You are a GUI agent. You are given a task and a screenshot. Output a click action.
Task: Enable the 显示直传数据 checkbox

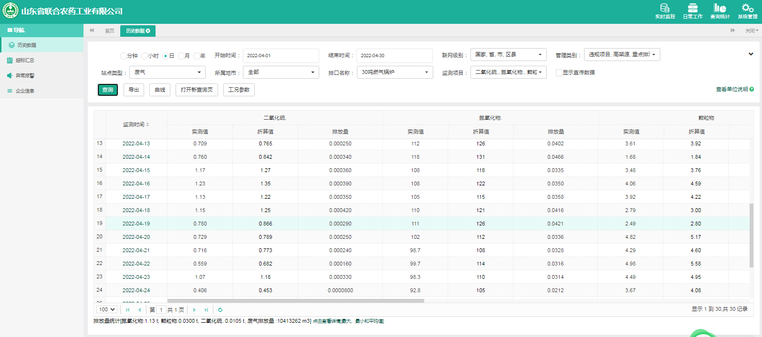tap(559, 73)
